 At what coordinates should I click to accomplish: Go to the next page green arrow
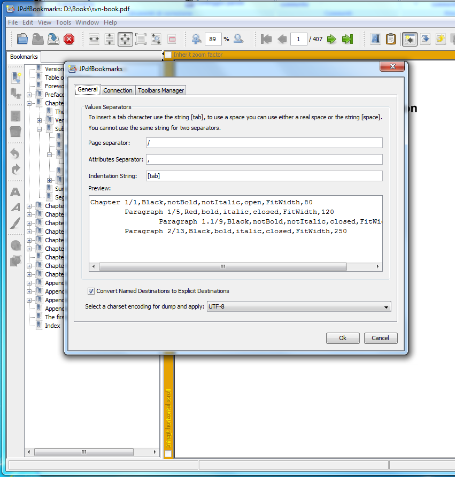331,39
